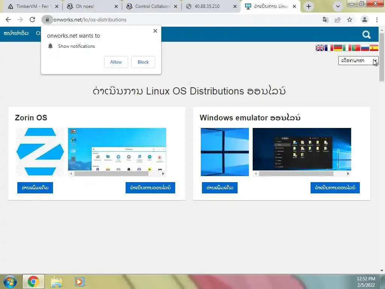The image size is (385, 289).
Task: Bookmark this page with the star icon
Action: tap(350, 20)
